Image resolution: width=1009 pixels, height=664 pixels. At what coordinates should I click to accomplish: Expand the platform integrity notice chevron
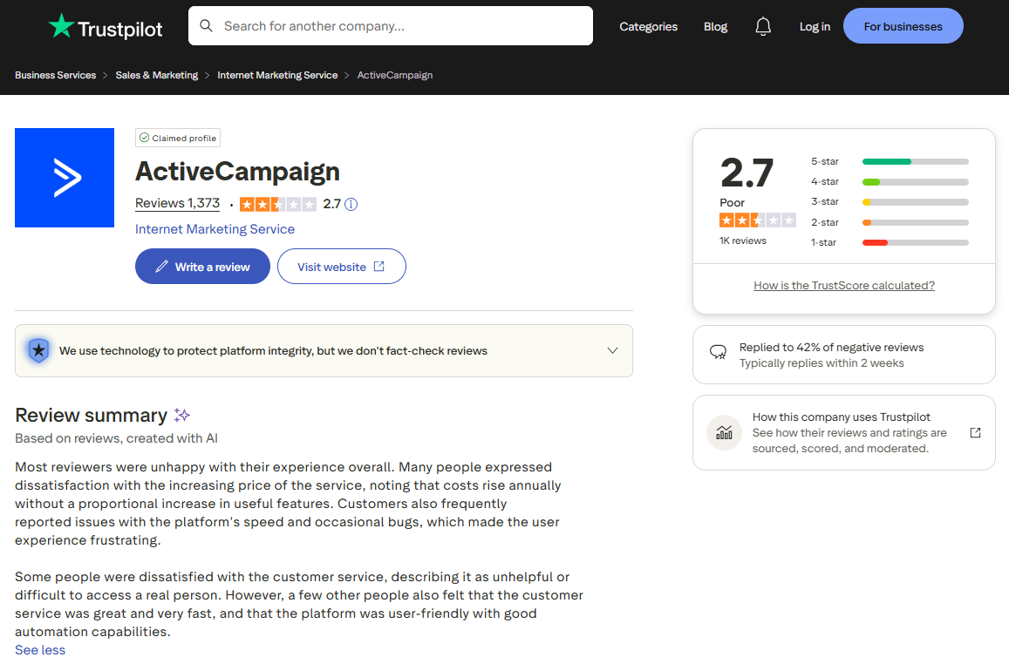[612, 349]
